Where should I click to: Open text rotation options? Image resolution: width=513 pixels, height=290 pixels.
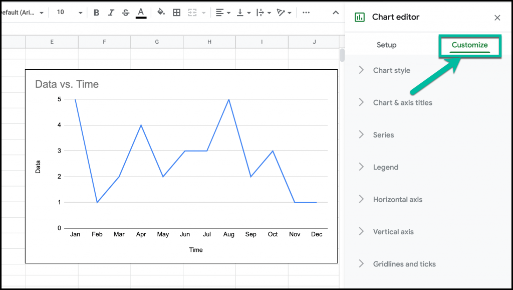click(284, 13)
